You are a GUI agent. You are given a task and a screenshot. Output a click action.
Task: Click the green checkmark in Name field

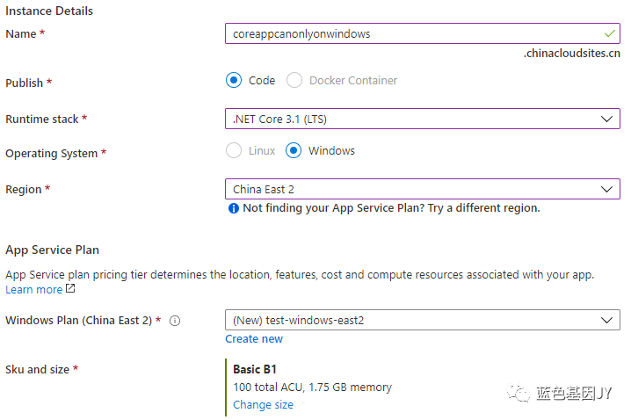coord(610,33)
